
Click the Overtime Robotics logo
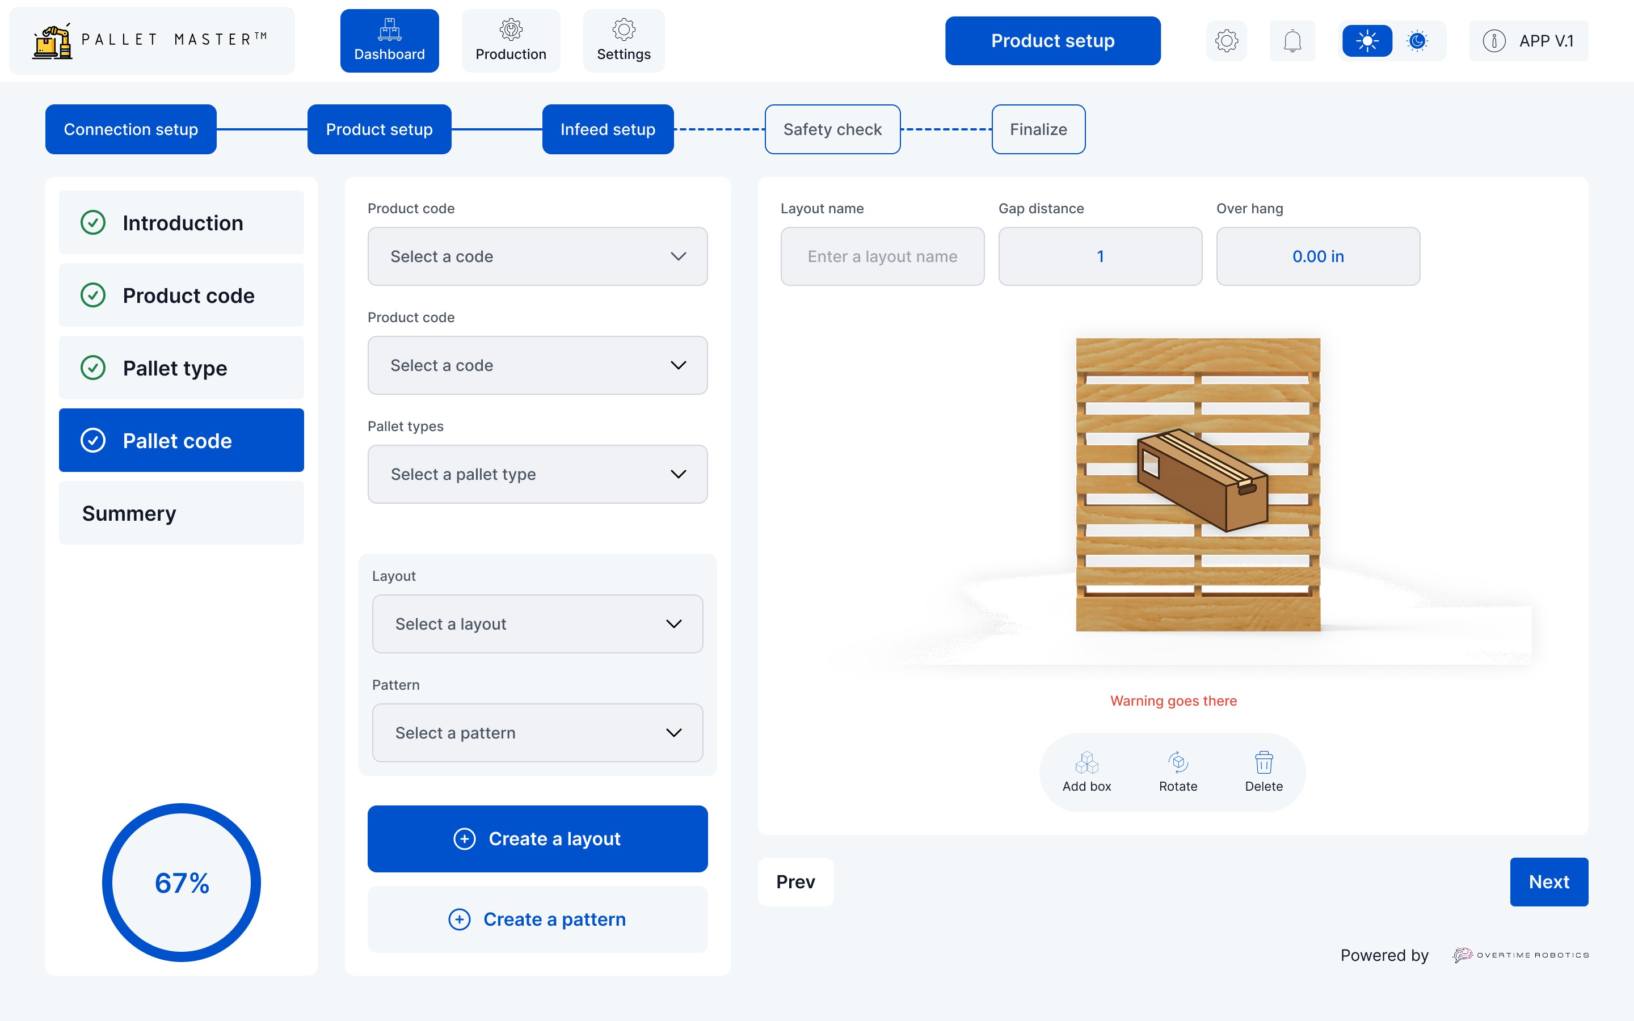pos(1521,955)
